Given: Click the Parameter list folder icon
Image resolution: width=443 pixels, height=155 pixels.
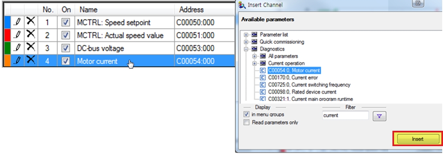Looking at the screenshot, I should (x=254, y=35).
